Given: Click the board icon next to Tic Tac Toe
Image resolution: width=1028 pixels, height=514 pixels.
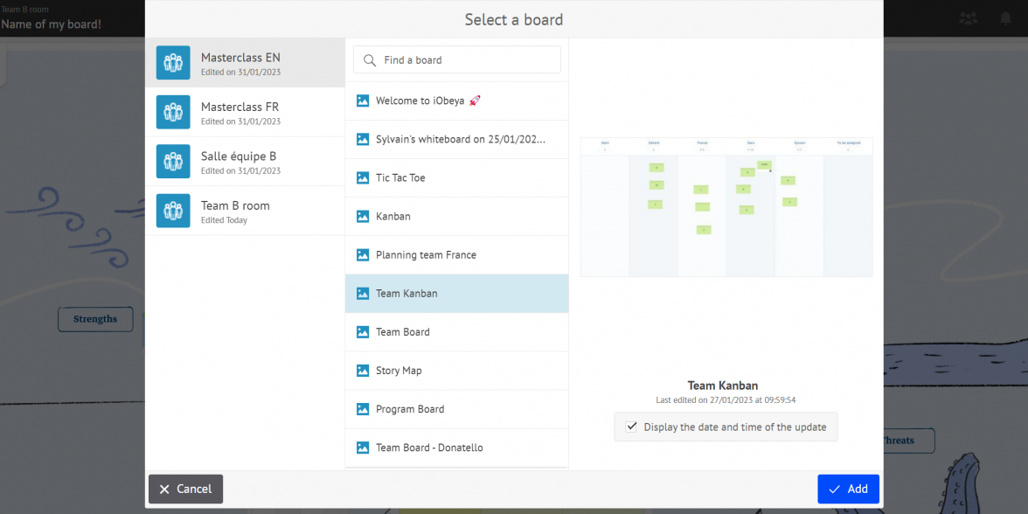Looking at the screenshot, I should coord(362,177).
